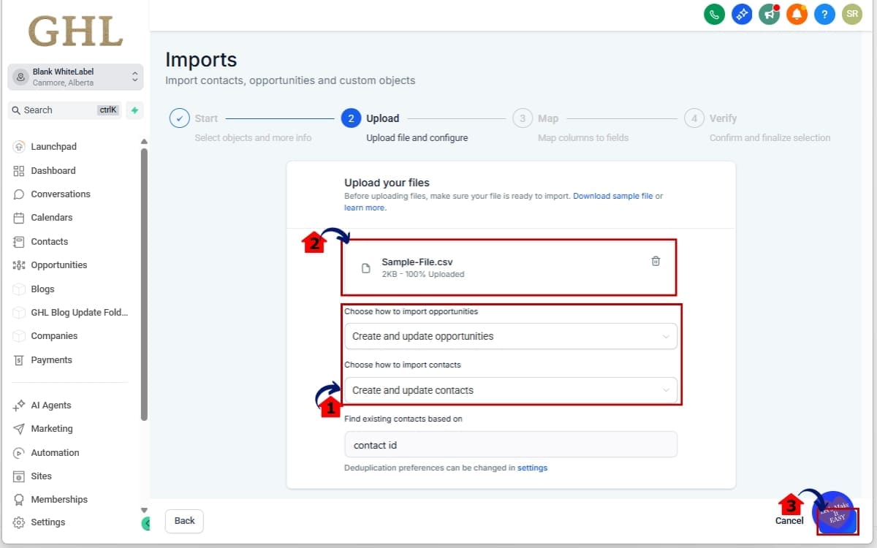Viewport: 877px width, 548px height.
Task: Click the Back button
Action: (x=183, y=521)
